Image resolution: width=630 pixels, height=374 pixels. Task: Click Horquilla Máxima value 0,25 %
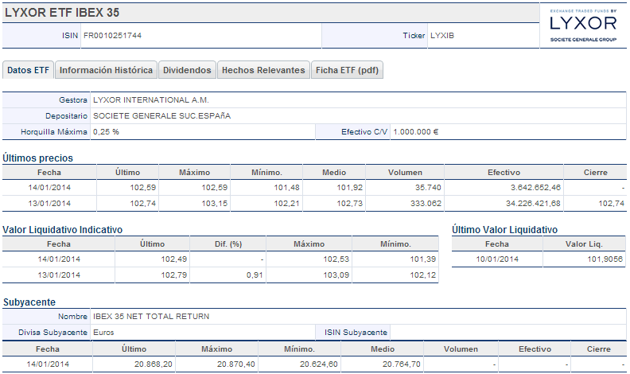tap(106, 132)
